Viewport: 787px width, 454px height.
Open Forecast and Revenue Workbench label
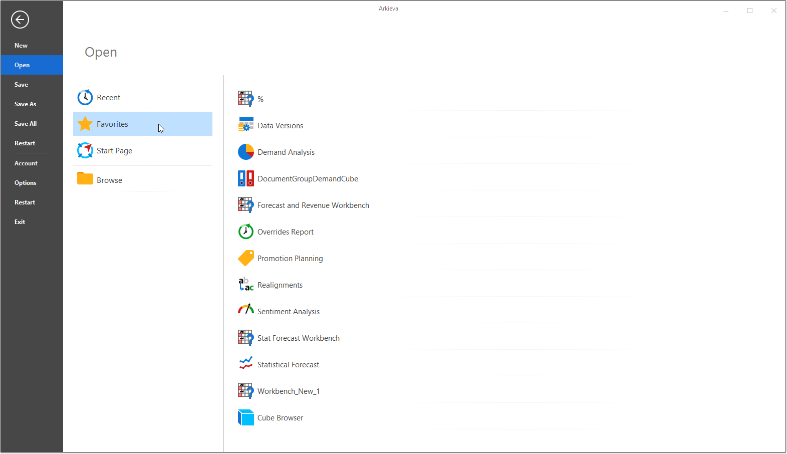[x=313, y=205]
